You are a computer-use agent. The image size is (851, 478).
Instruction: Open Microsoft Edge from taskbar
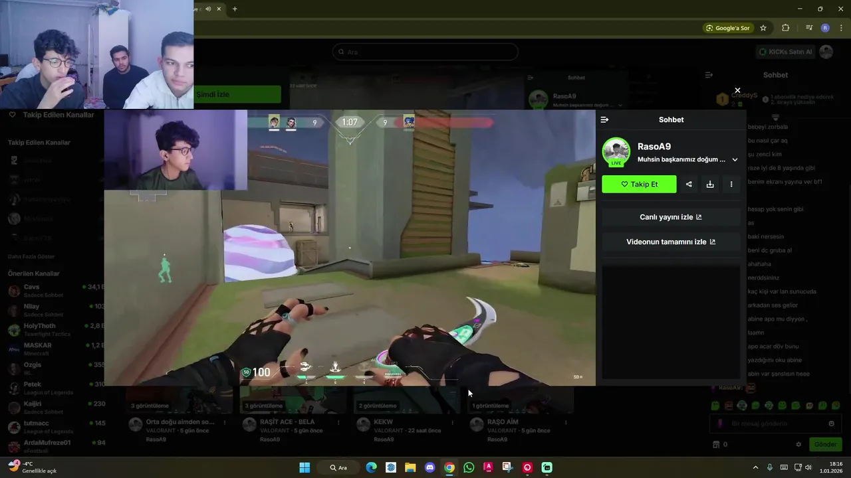(x=371, y=467)
